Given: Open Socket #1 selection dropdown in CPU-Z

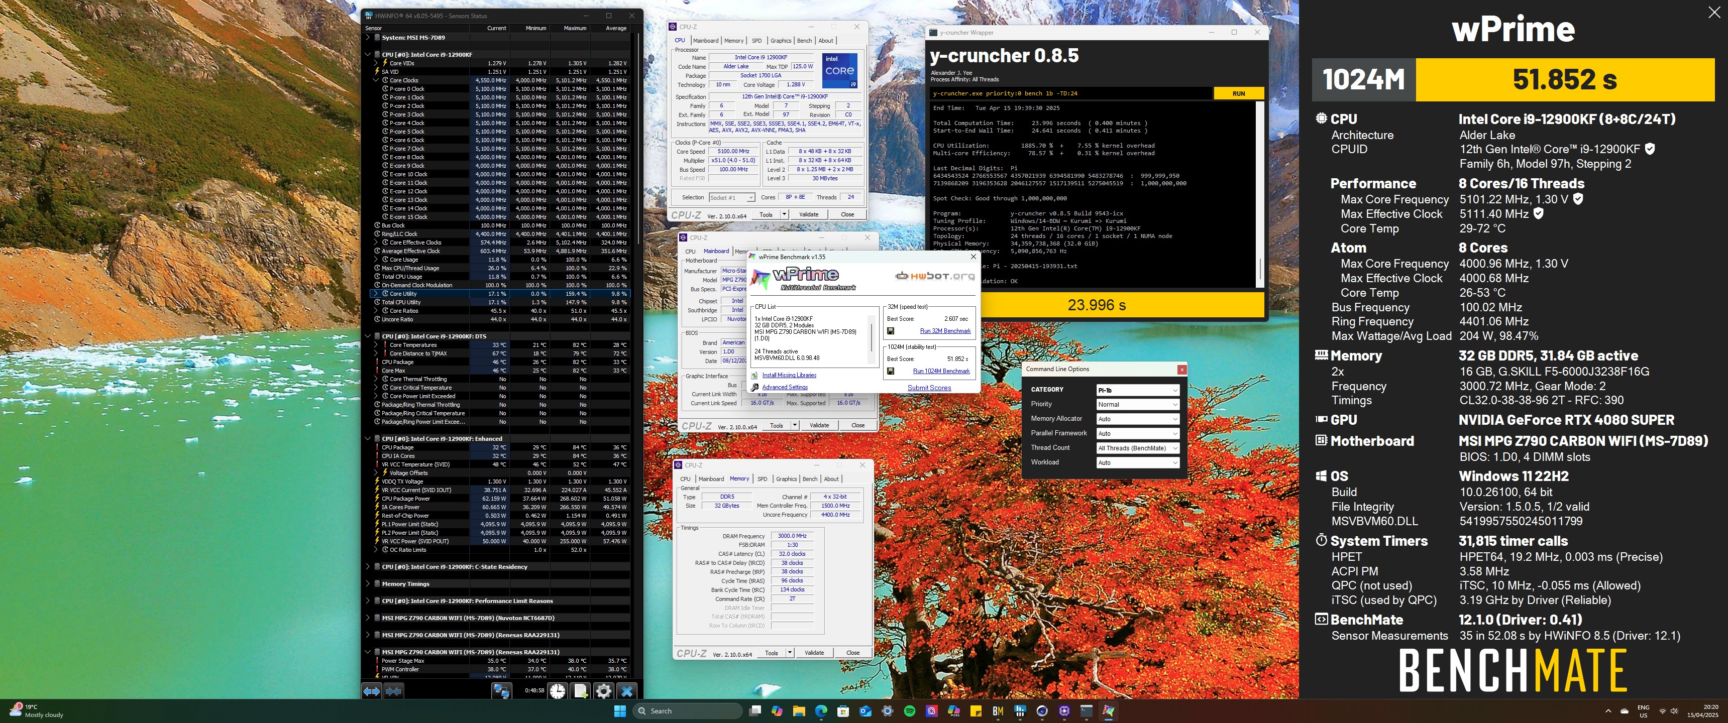Looking at the screenshot, I should tap(732, 197).
